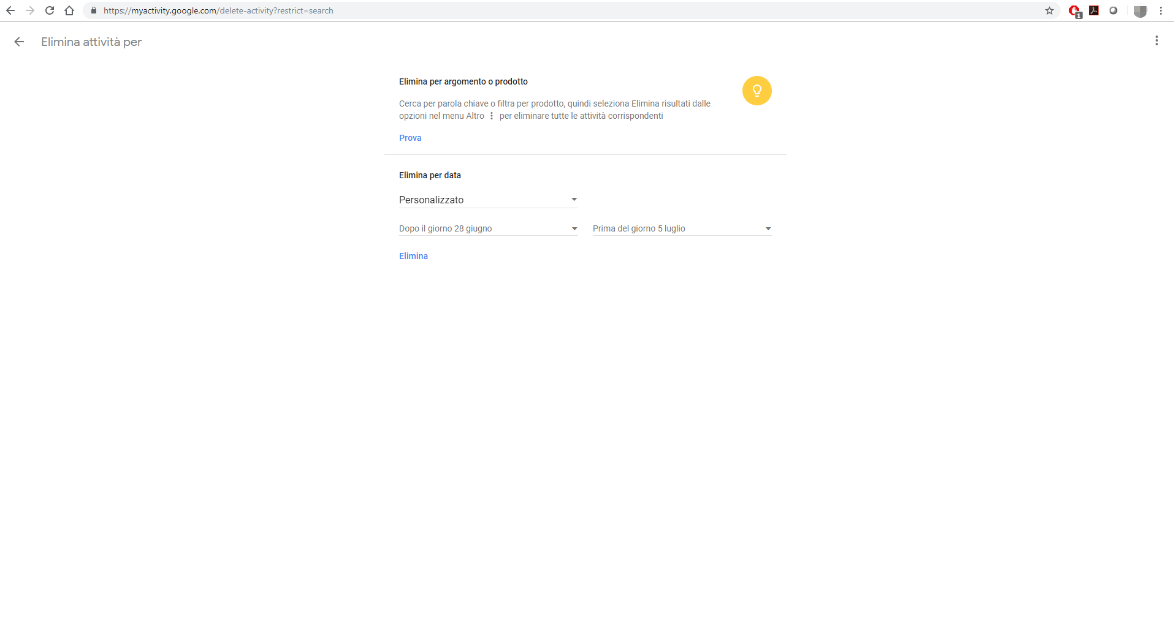
Task: Go back from Elimina attività per
Action: [19, 42]
